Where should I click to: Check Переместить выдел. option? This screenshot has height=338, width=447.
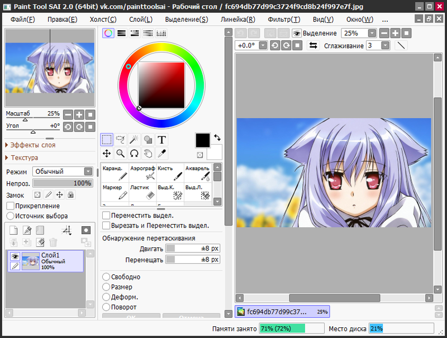(106, 215)
